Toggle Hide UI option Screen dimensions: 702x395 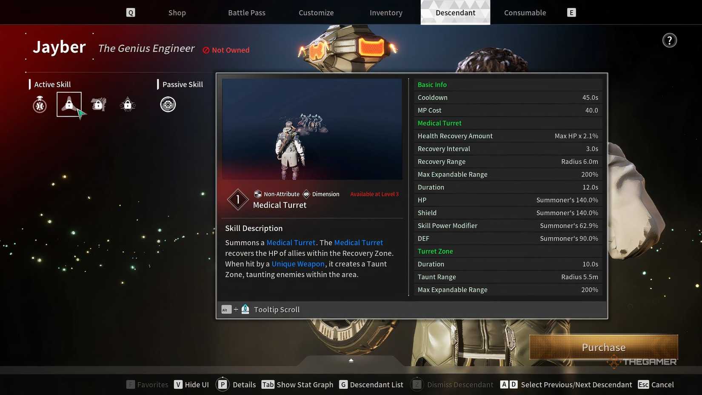coord(191,385)
